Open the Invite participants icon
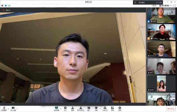Screen dimensions: 177x112 coord(73,109)
